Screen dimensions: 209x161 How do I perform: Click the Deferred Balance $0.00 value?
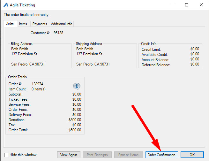195,64
